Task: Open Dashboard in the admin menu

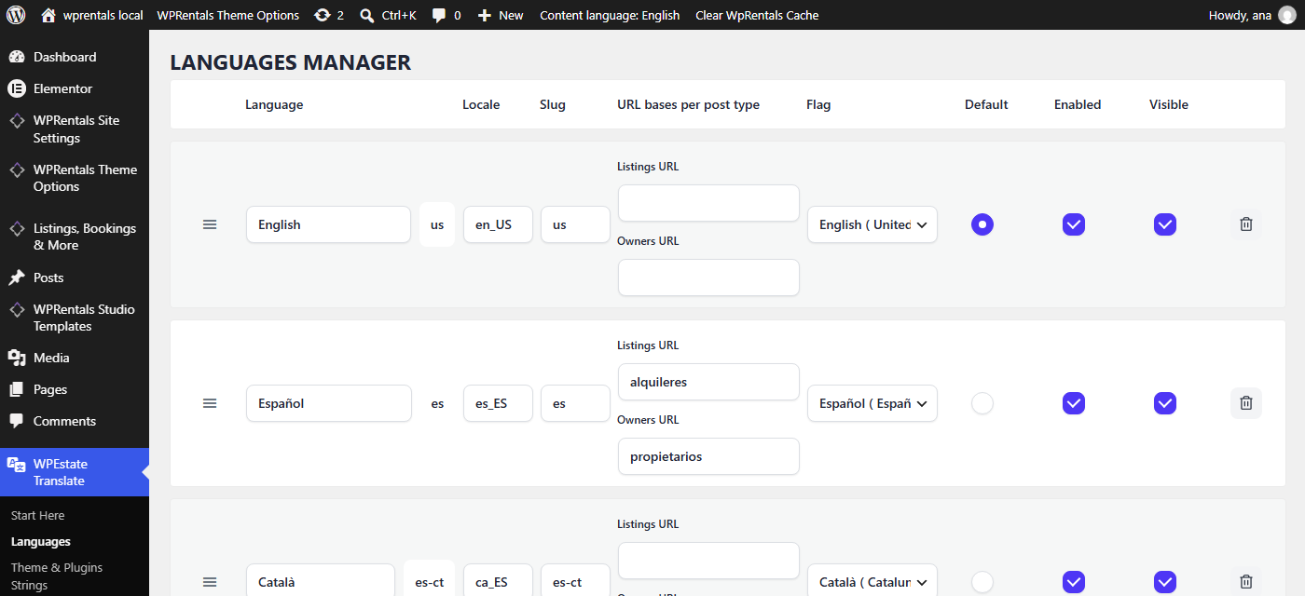Action: click(x=75, y=57)
